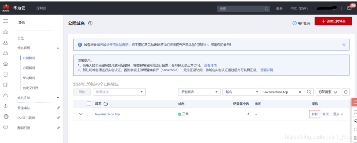Open the wave-shaped sidebar icon
357x143 pixels.
[6, 54]
